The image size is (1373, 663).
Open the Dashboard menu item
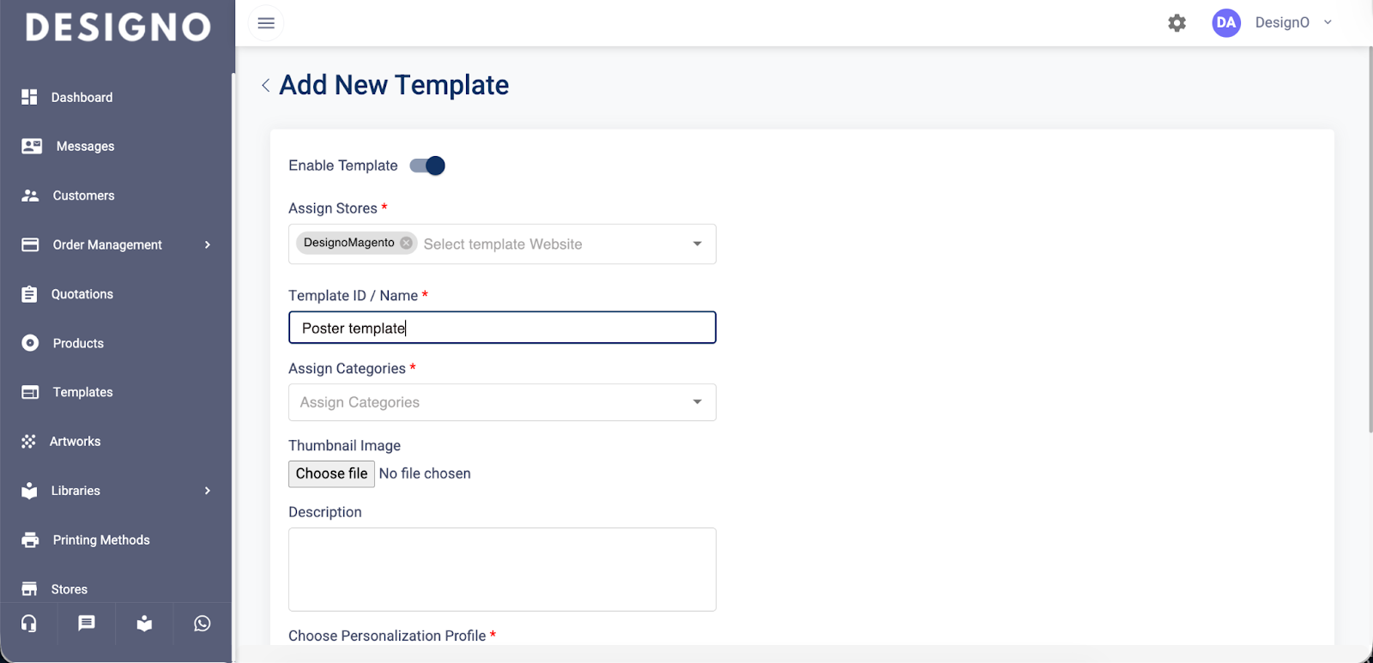point(82,98)
